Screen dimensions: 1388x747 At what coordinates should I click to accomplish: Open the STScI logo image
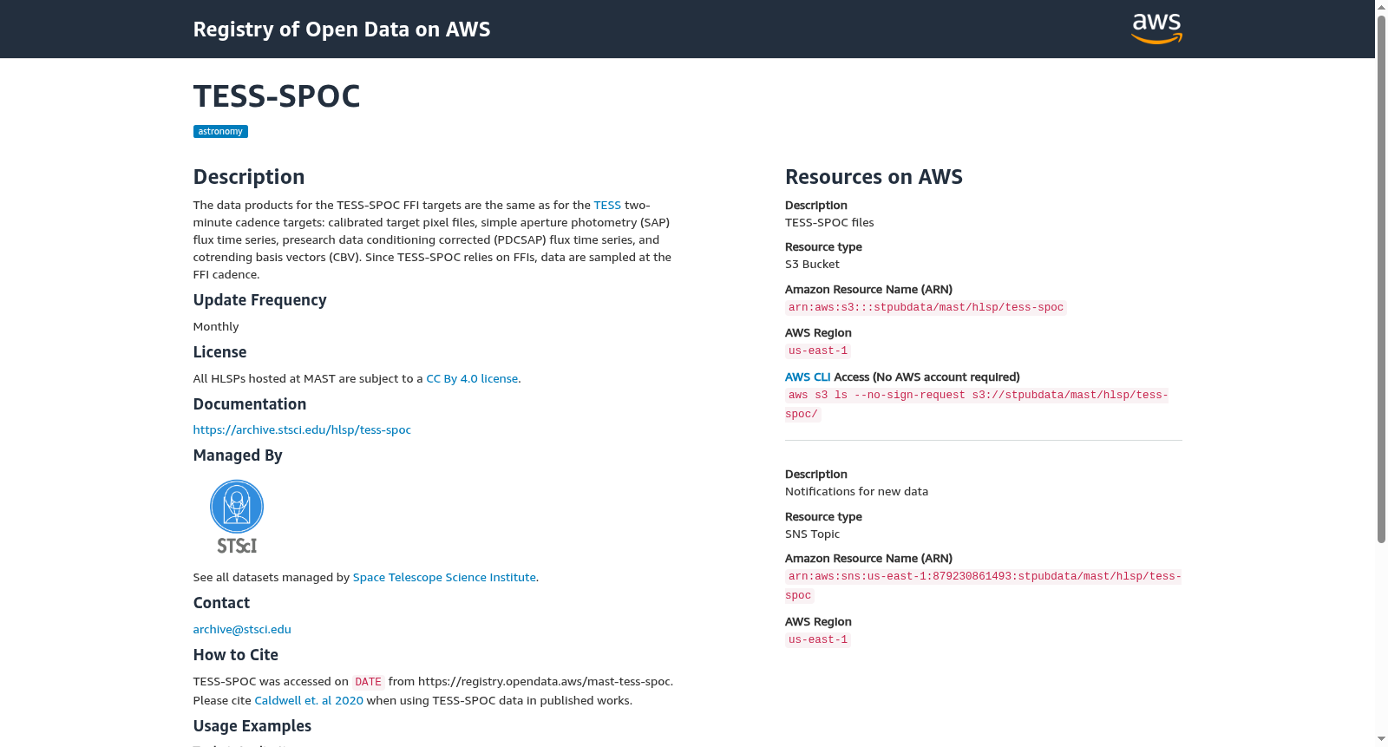click(x=237, y=516)
